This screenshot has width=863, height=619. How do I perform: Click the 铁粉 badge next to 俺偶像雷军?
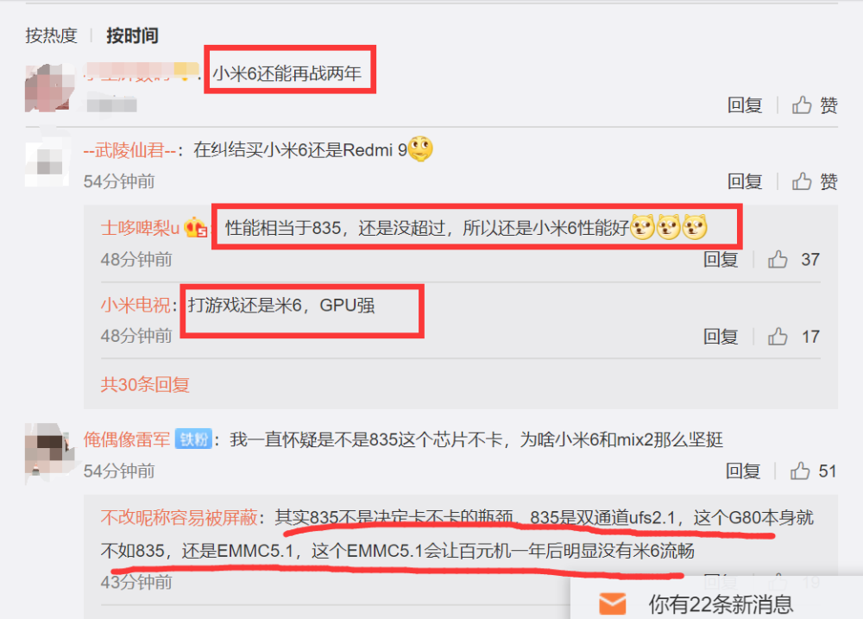tap(193, 439)
